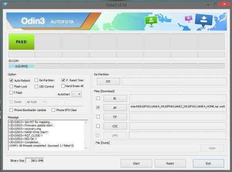This screenshot has height=172, width=232.
Task: Click the CP file button
Action: pyautogui.click(x=115, y=117)
